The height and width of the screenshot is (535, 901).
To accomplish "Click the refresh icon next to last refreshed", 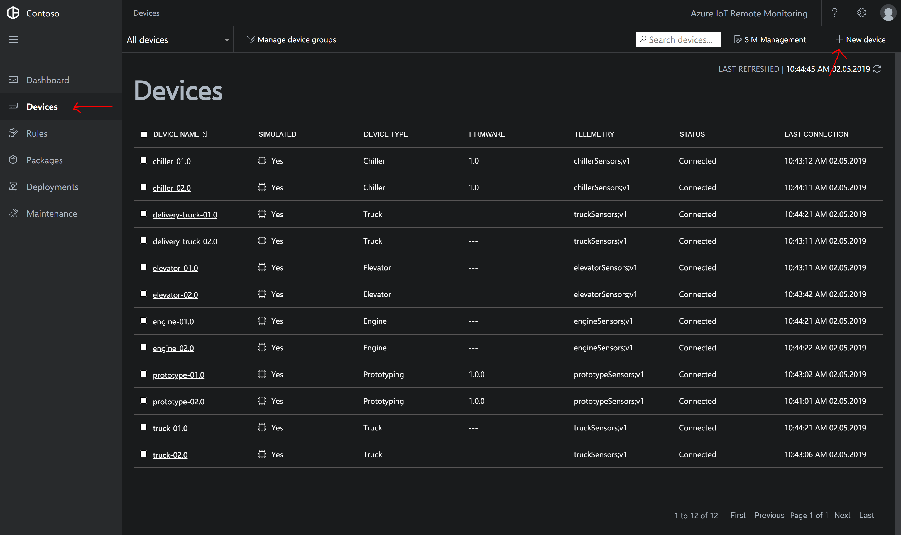I will (877, 68).
